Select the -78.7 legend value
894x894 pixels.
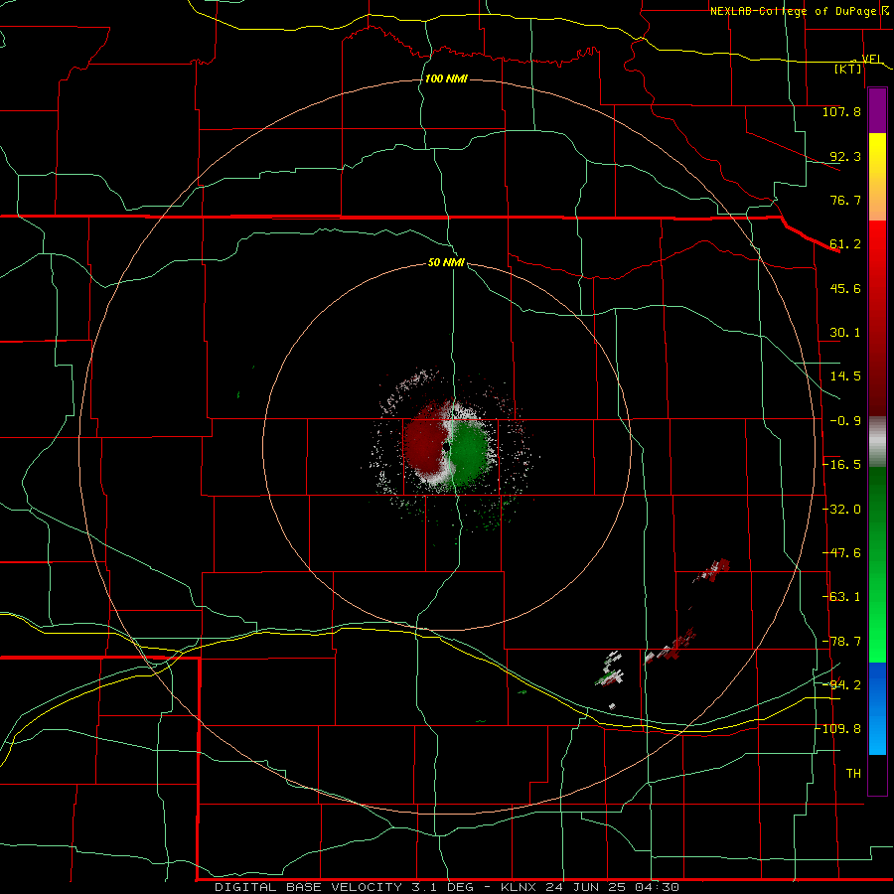(841, 642)
